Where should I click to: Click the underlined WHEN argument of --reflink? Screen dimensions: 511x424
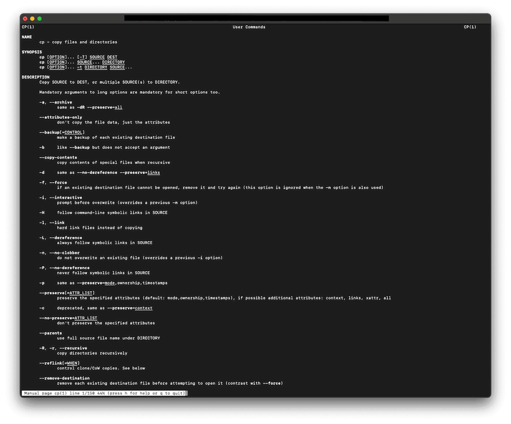72,363
